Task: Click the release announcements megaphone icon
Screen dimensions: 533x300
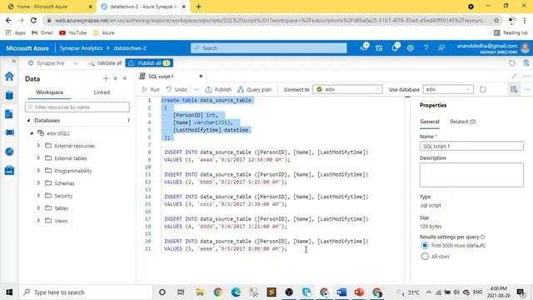Action: [x=364, y=48]
